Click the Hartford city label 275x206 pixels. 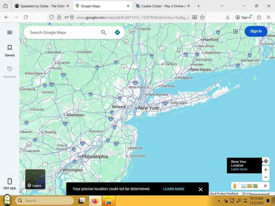pyautogui.click(x=211, y=40)
